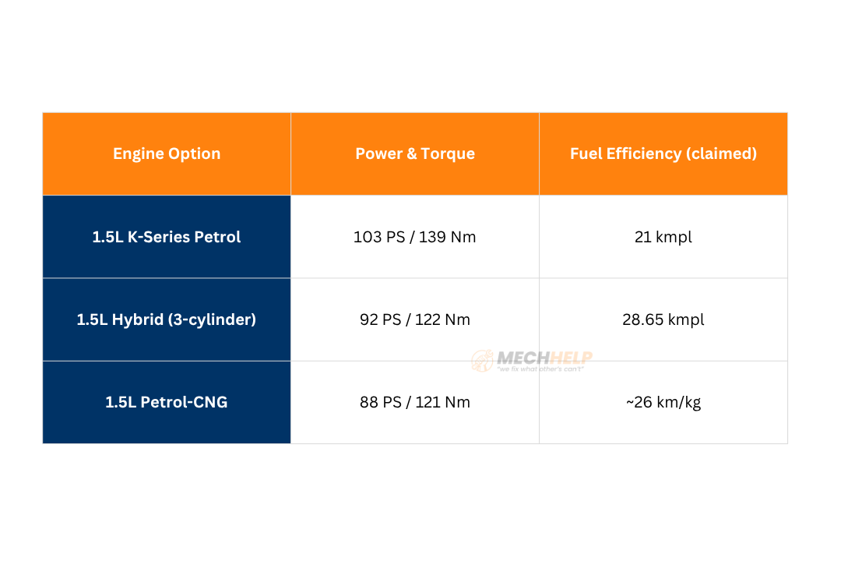
Task: Click the 139 Nm torque figure
Action: [448, 237]
